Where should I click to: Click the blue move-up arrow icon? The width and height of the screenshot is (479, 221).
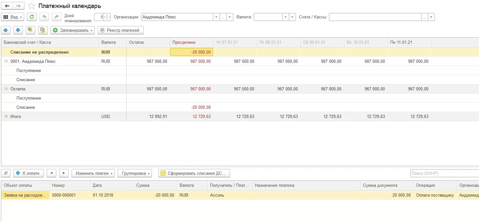6,30
